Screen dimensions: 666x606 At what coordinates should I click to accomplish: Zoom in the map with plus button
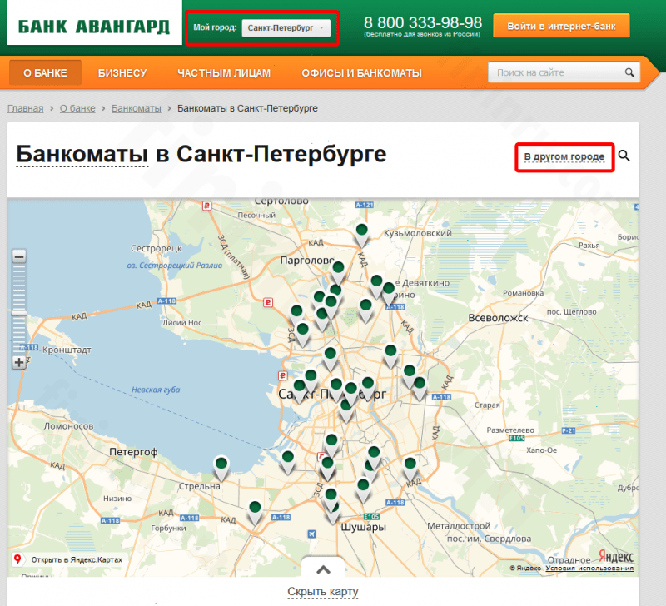(x=19, y=362)
